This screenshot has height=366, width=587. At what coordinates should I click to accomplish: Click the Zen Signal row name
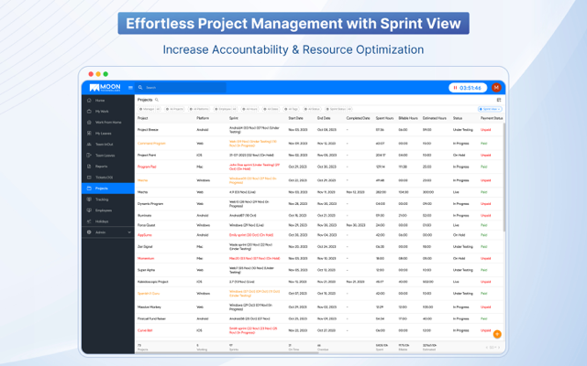(x=145, y=247)
